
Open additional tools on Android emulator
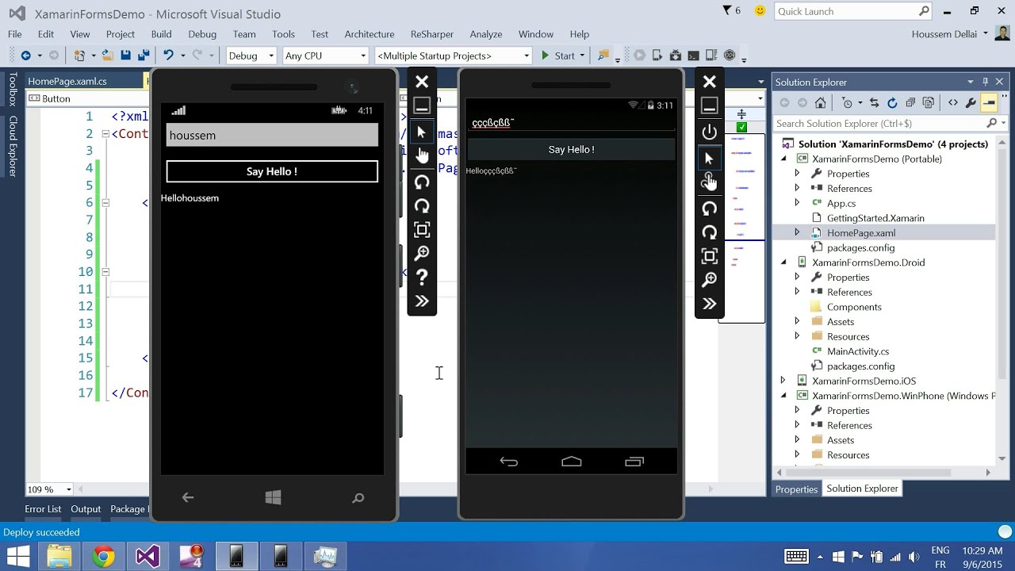710,303
